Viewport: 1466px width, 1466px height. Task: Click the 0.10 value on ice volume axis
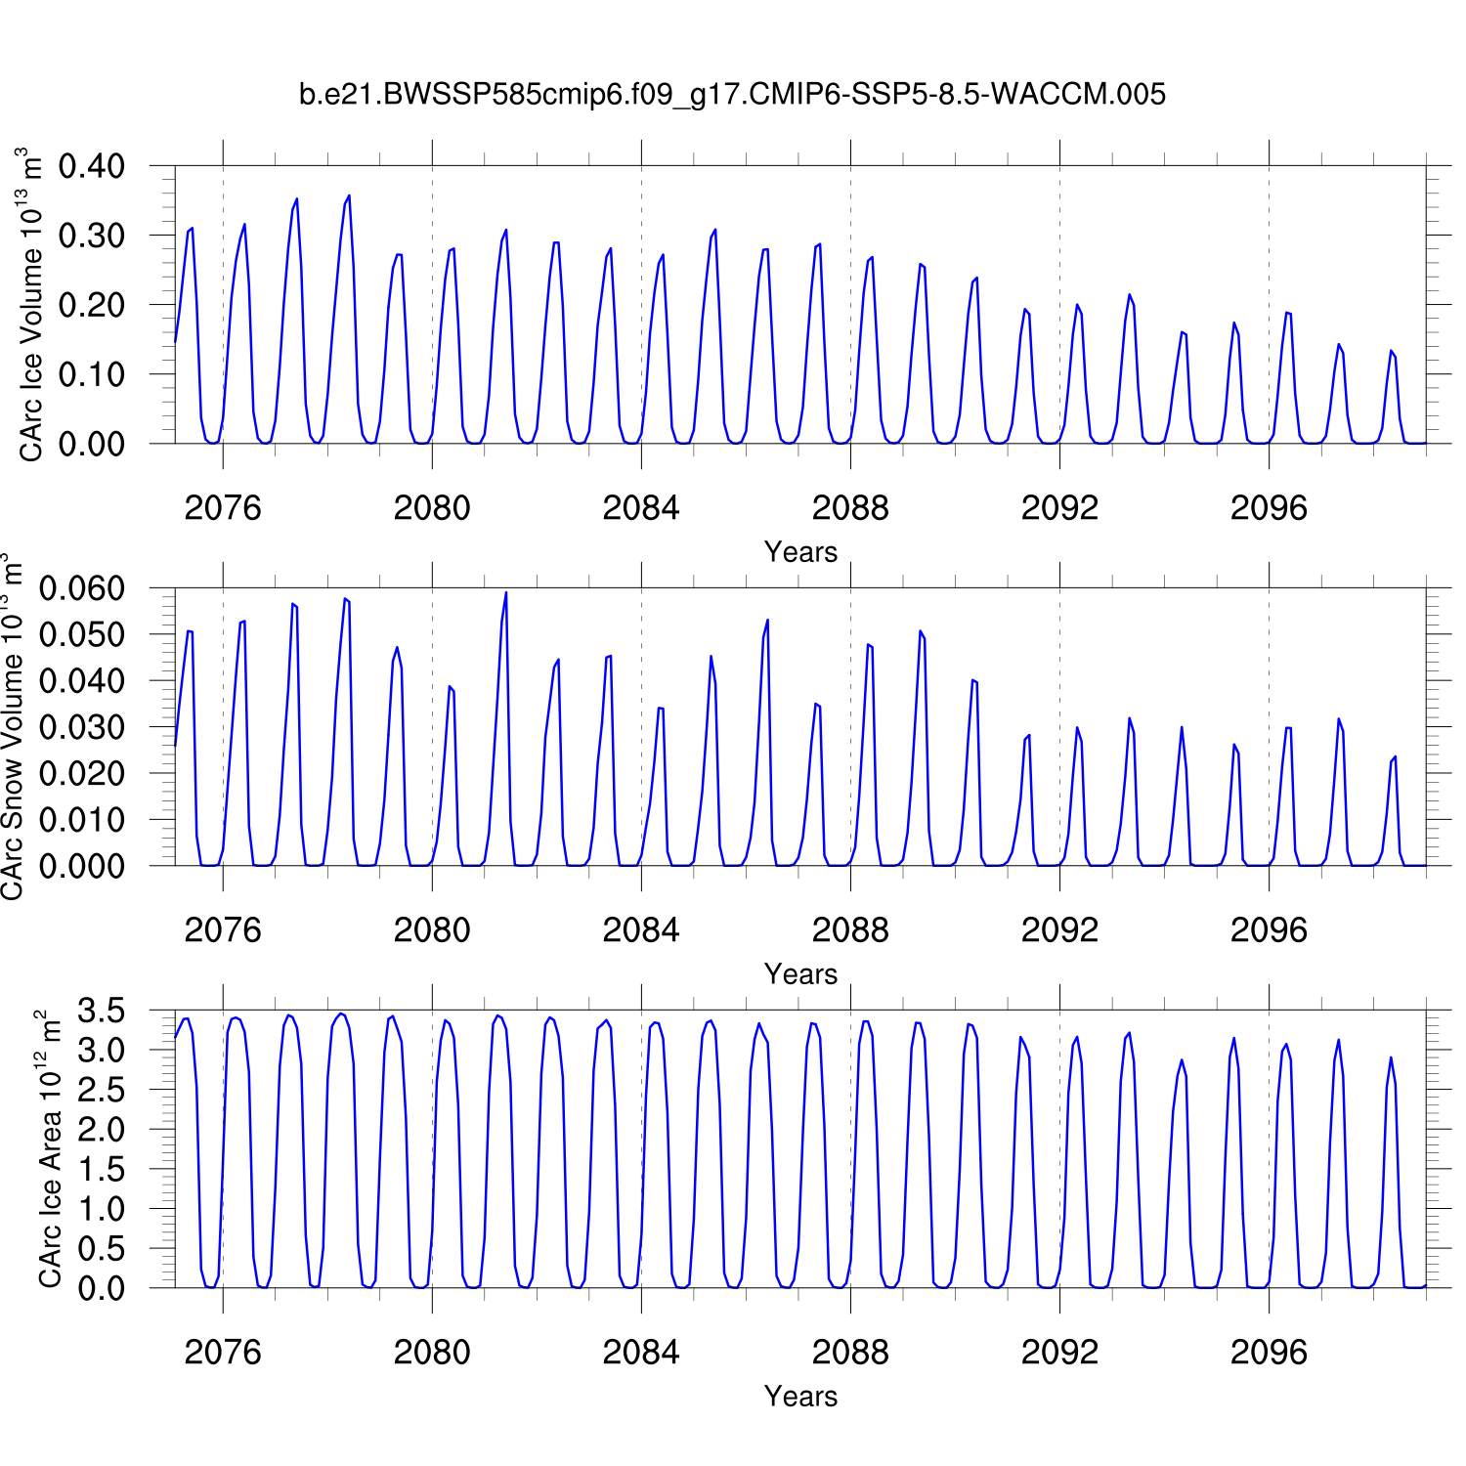(92, 374)
